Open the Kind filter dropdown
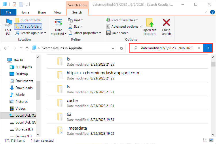The width and height of the screenshot is (216, 144). (x=75, y=20)
